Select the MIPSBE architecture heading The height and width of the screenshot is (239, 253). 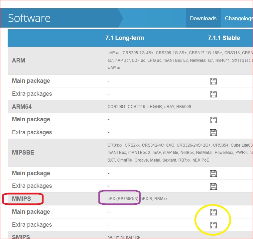[23, 153]
